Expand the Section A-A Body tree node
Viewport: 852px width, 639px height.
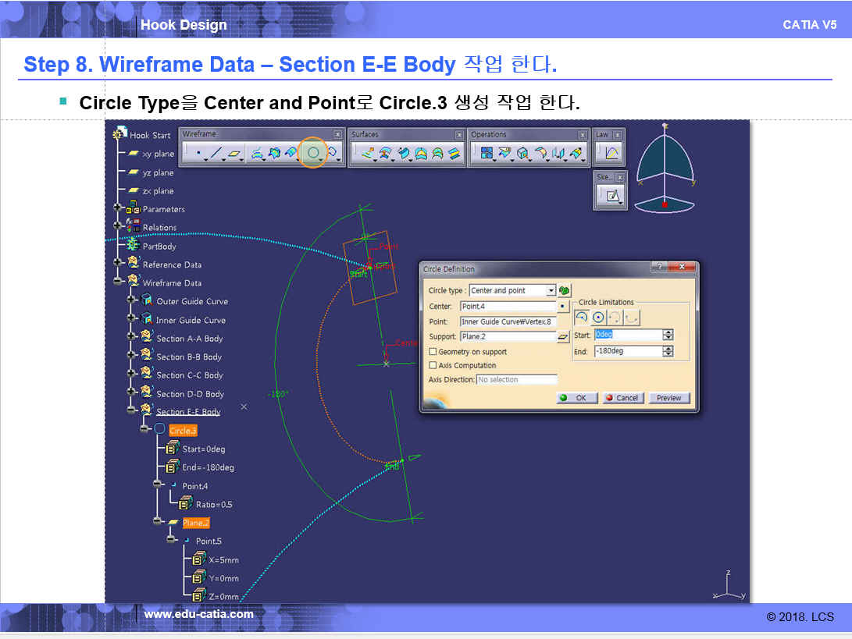click(131, 339)
